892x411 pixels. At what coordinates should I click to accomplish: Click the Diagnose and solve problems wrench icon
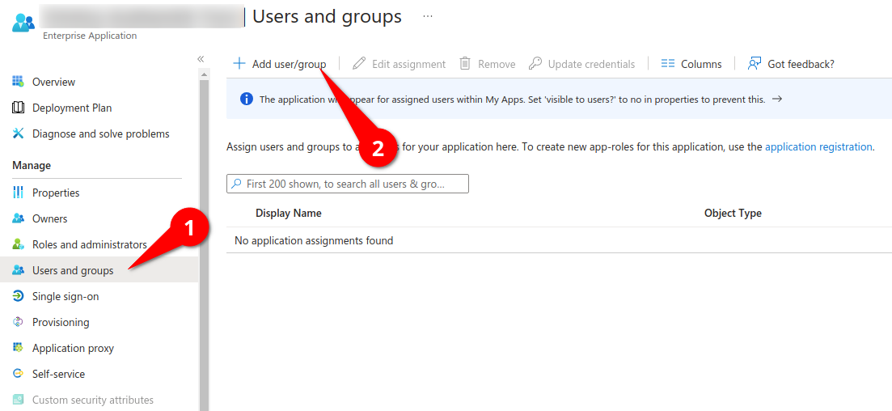18,133
